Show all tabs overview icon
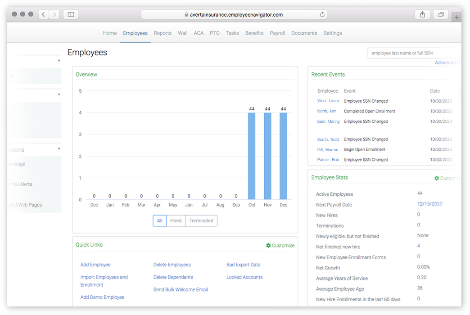Screen dimensions: 470x315 pyautogui.click(x=441, y=14)
